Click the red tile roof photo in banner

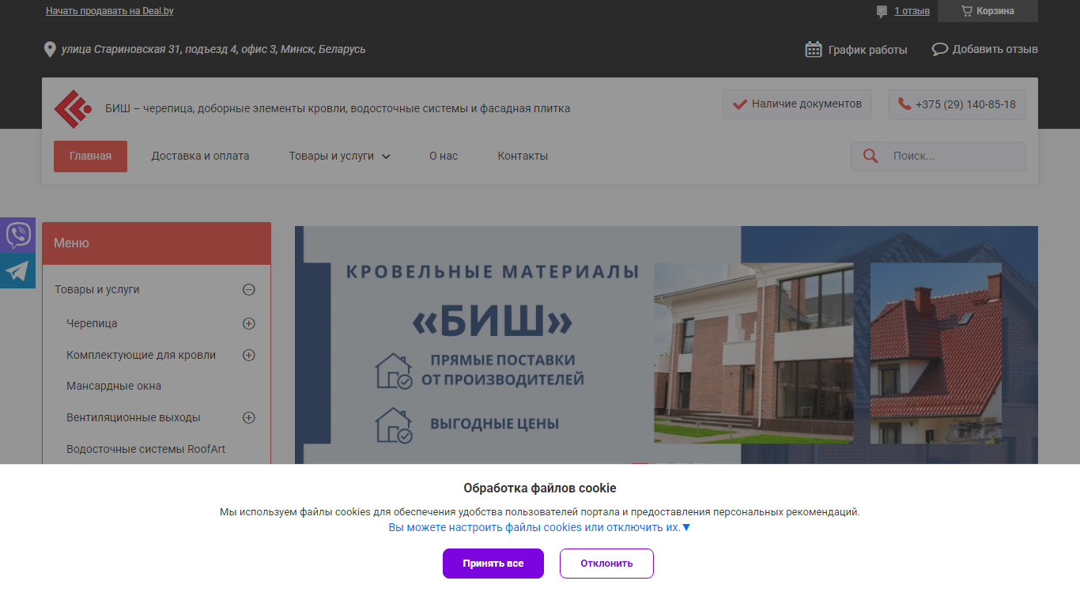pos(936,353)
